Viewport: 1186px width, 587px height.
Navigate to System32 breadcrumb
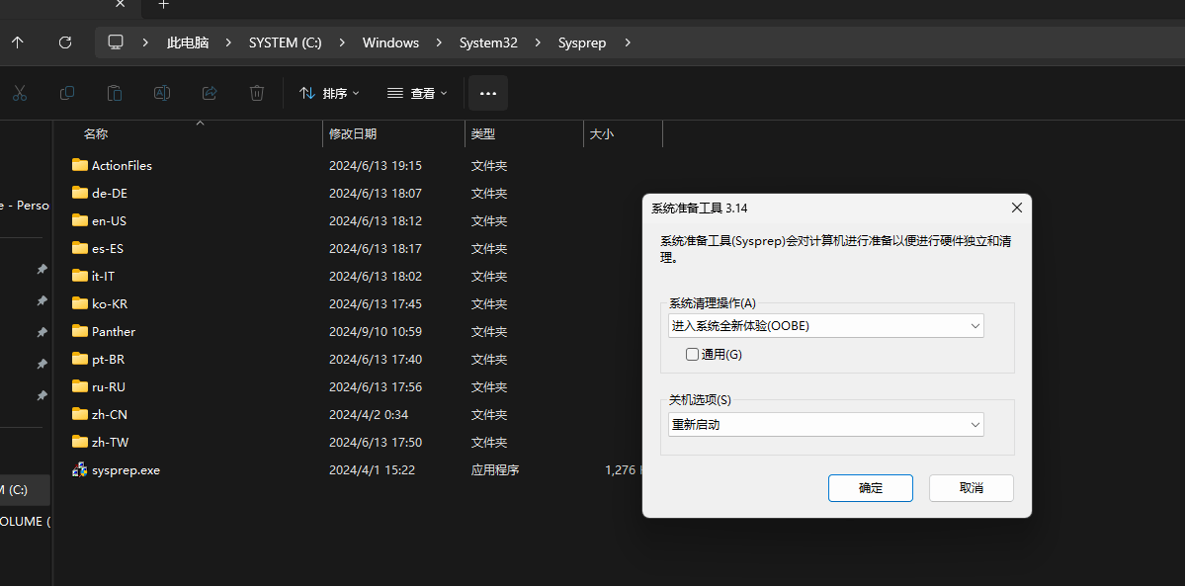point(488,42)
